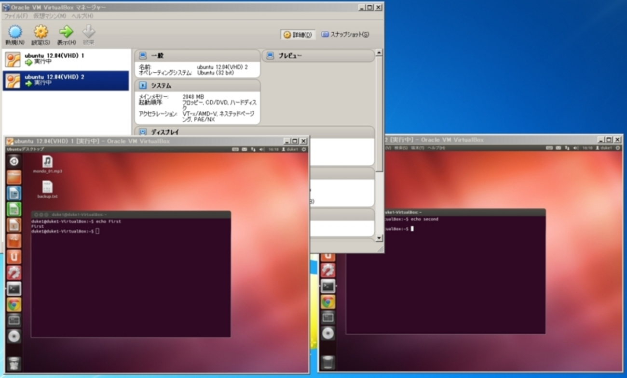The image size is (627, 378).
Task: Switch to the 詳細(D) details view
Action: pos(298,35)
